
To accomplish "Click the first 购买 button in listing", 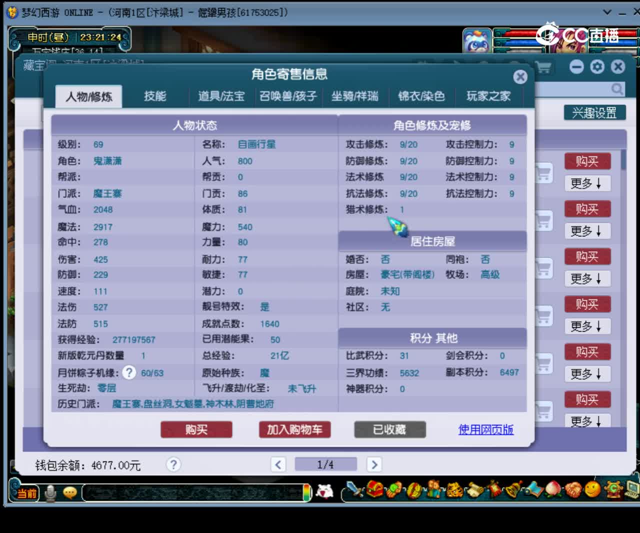I will pyautogui.click(x=587, y=161).
